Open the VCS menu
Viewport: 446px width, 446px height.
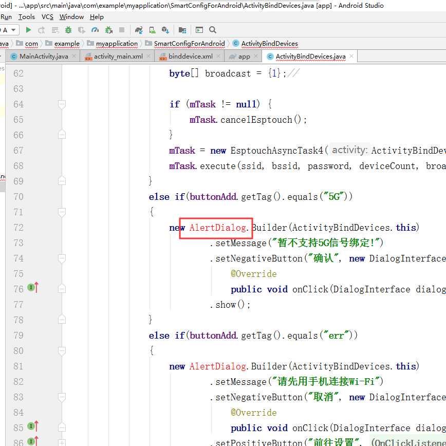(x=47, y=17)
